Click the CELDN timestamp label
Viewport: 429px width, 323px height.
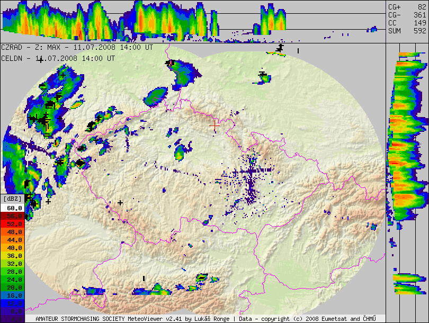pyautogui.click(x=58, y=58)
